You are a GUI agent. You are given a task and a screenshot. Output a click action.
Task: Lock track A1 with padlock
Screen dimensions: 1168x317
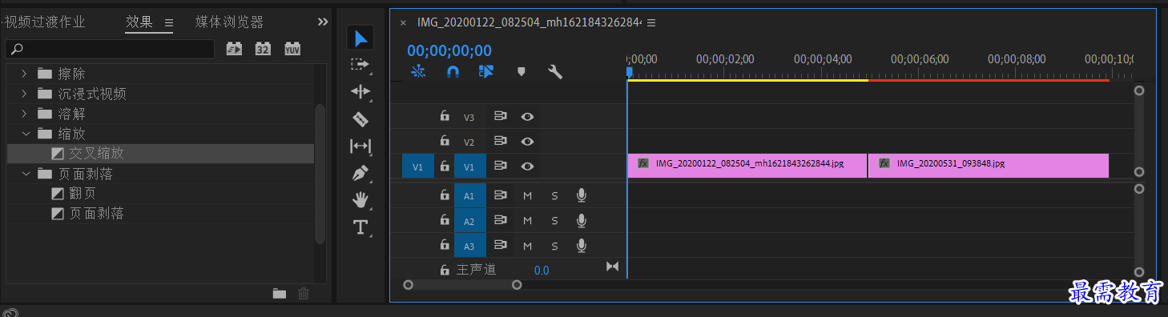(445, 195)
